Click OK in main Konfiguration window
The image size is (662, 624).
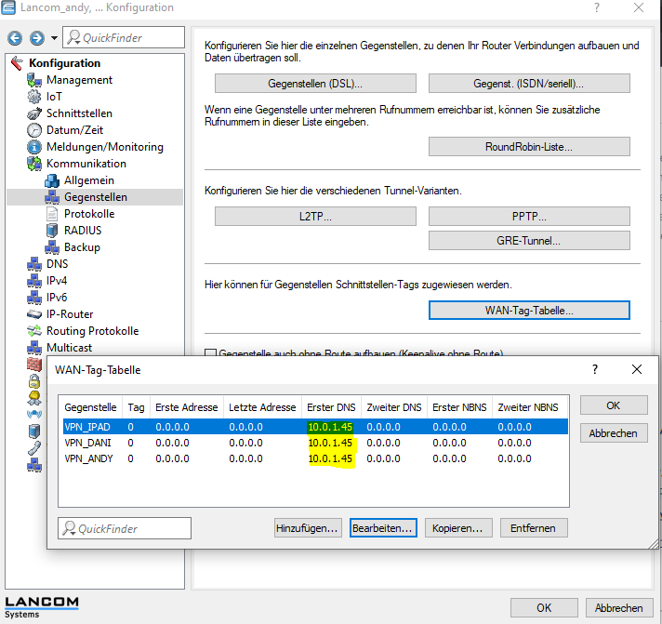point(544,607)
